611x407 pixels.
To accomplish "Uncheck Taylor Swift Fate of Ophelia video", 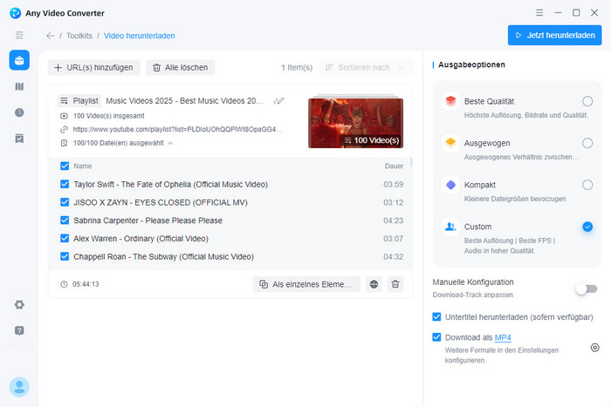I will pyautogui.click(x=65, y=185).
